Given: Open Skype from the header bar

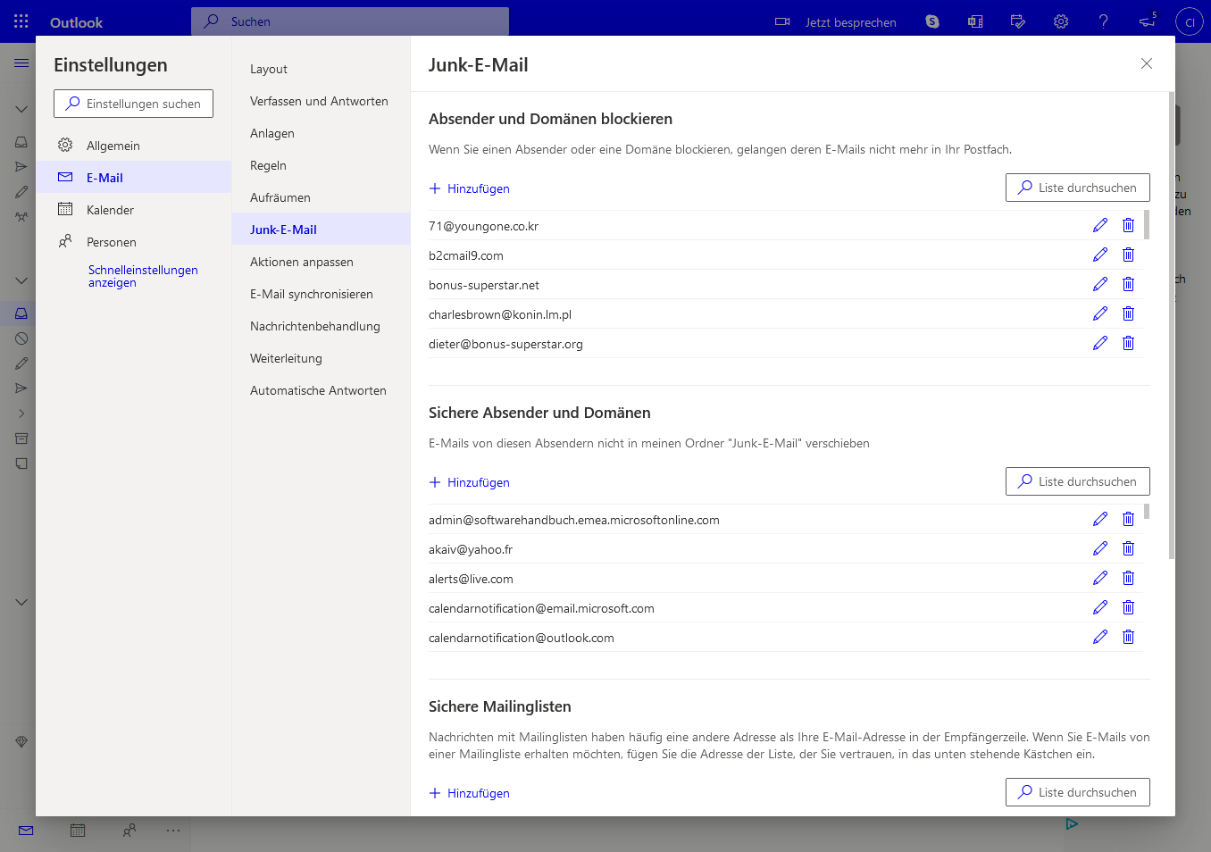Looking at the screenshot, I should tap(932, 21).
